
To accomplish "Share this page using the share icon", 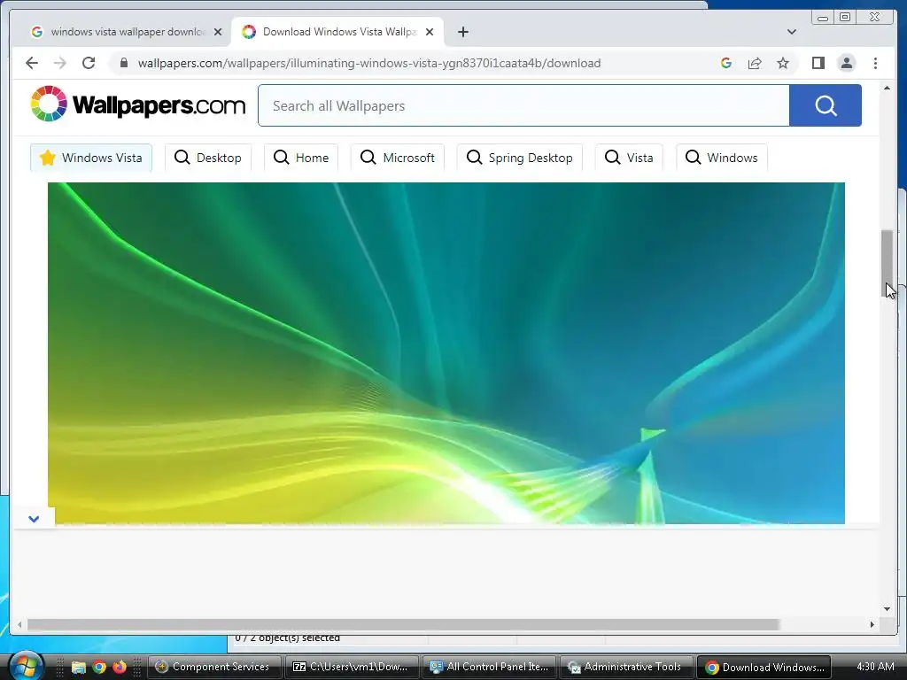I will (755, 63).
